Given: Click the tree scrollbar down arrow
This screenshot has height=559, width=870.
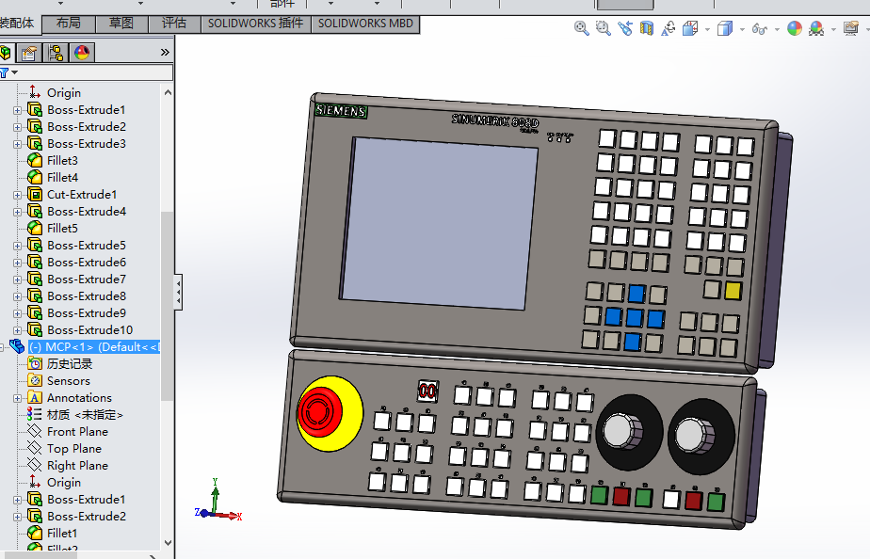Looking at the screenshot, I should [x=168, y=543].
